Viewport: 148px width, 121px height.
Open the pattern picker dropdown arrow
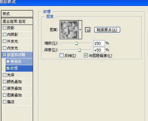[x=80, y=30]
